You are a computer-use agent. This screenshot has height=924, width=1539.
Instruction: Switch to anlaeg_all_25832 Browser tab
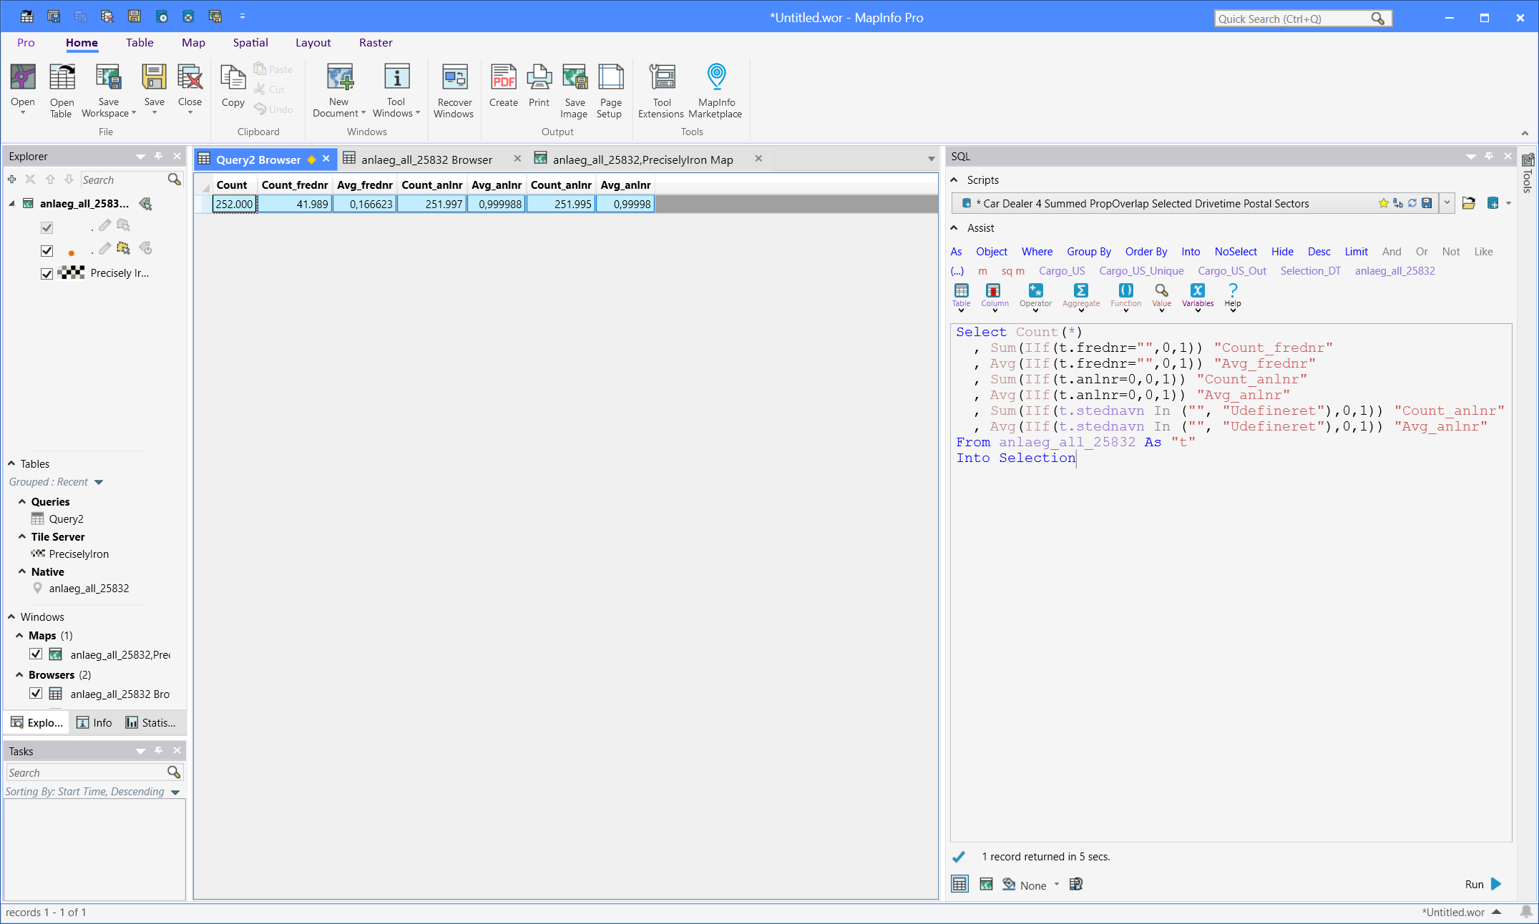tap(426, 159)
